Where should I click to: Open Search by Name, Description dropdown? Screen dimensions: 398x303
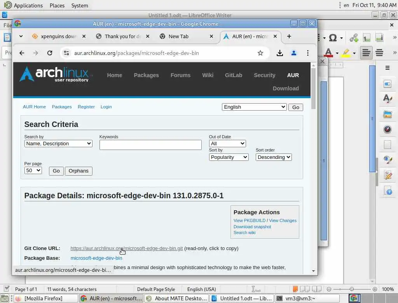pos(58,143)
